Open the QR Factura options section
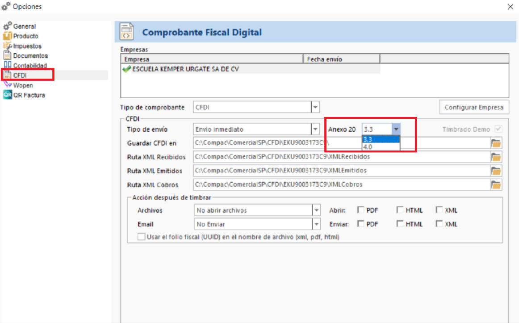Screen dimensions: 519x323 click(29, 95)
